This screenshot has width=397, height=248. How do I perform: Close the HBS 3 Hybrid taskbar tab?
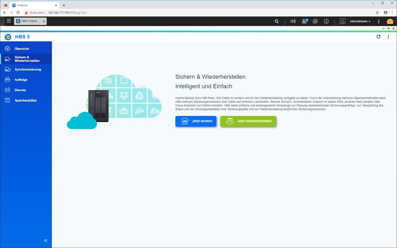coord(44,21)
